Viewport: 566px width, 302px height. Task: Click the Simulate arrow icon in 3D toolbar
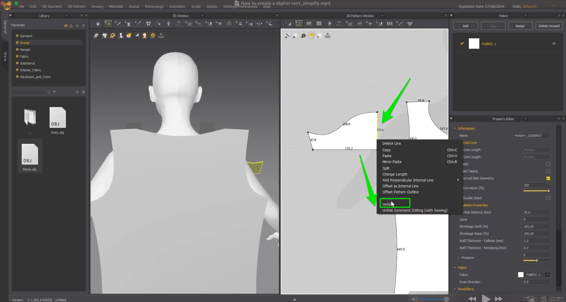pyautogui.click(x=98, y=24)
